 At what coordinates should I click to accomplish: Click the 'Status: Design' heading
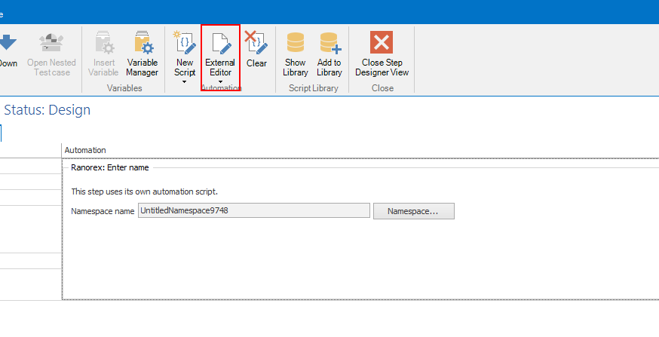point(47,110)
